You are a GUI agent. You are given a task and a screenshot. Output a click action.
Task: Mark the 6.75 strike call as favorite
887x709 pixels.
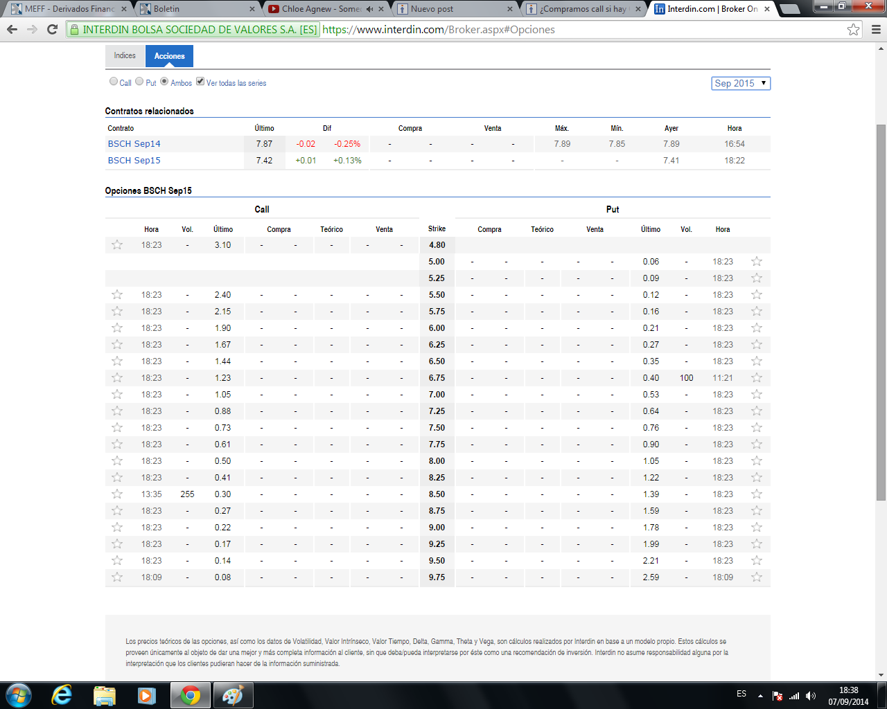point(117,377)
